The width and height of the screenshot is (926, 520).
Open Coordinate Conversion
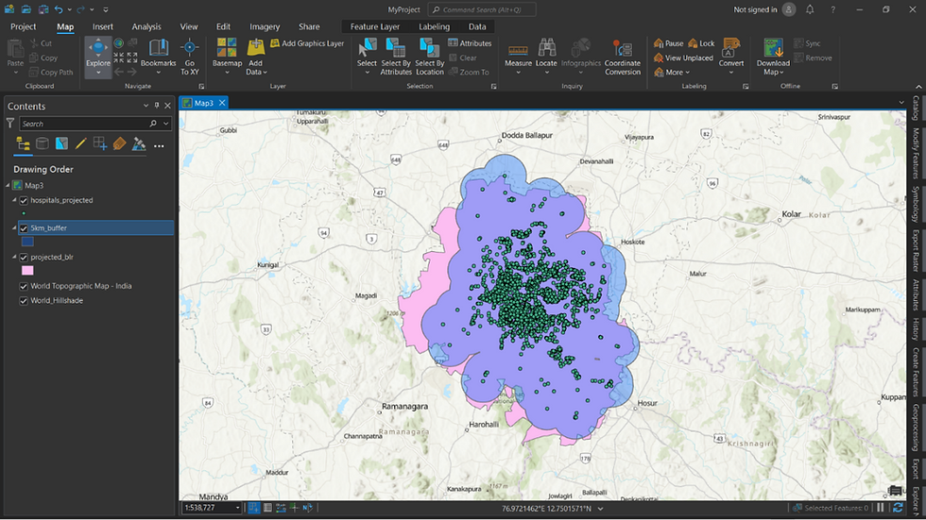623,58
